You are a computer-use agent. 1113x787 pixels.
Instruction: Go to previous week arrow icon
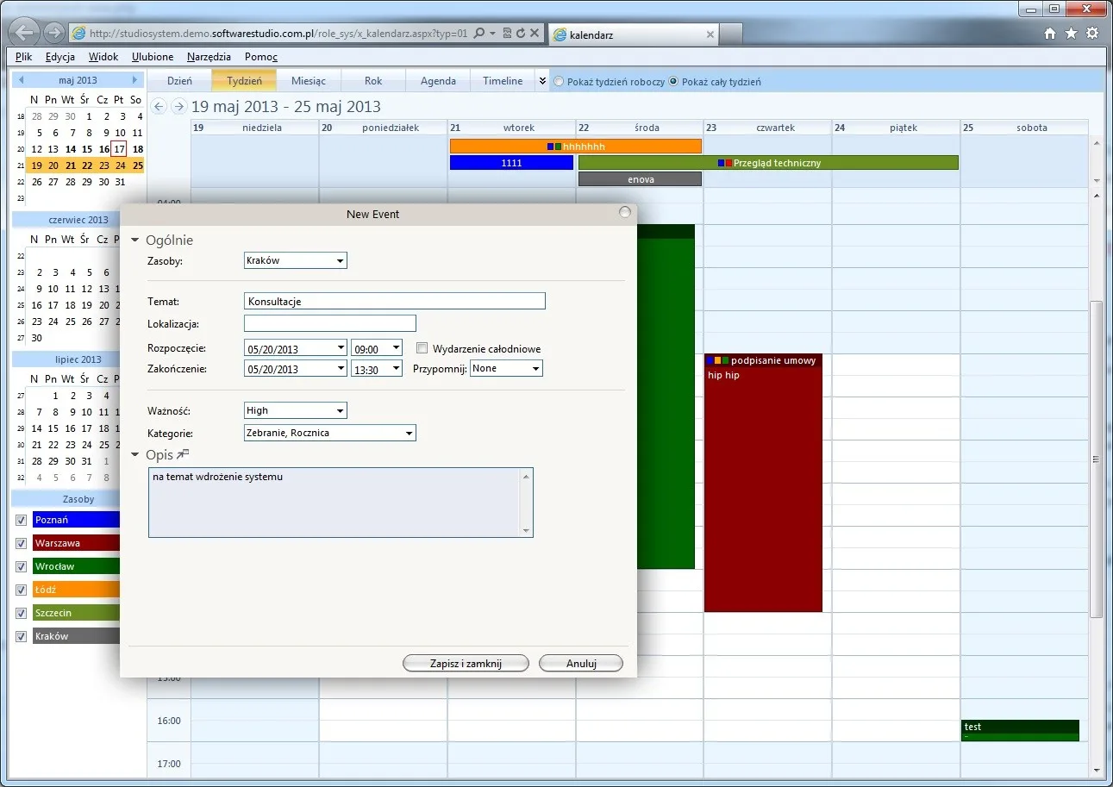click(x=158, y=106)
